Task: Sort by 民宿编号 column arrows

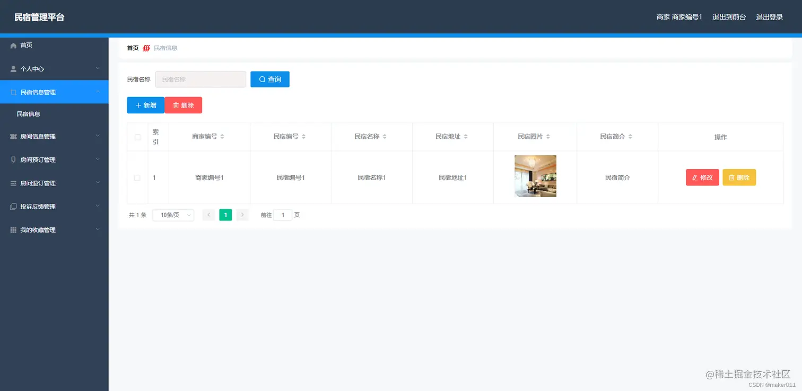Action: click(x=303, y=137)
